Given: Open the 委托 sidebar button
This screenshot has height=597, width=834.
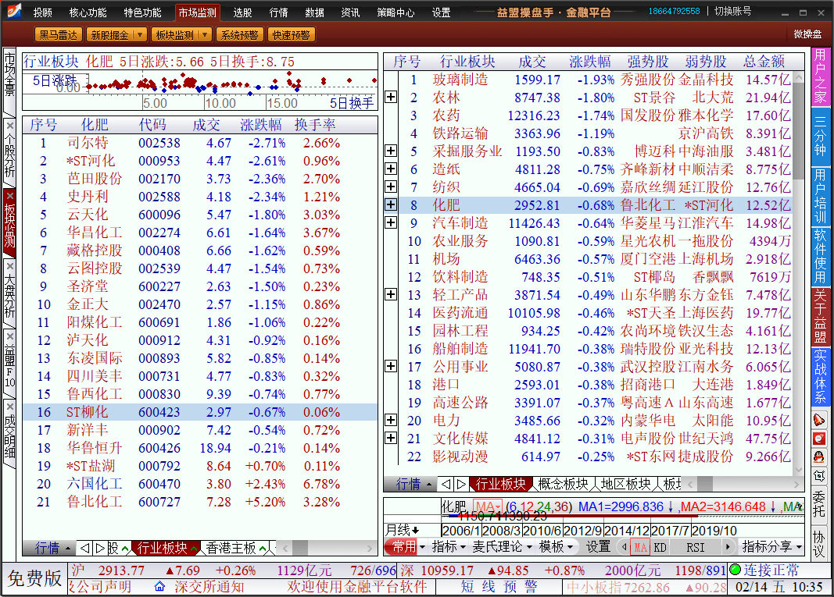Looking at the screenshot, I should tap(820, 505).
